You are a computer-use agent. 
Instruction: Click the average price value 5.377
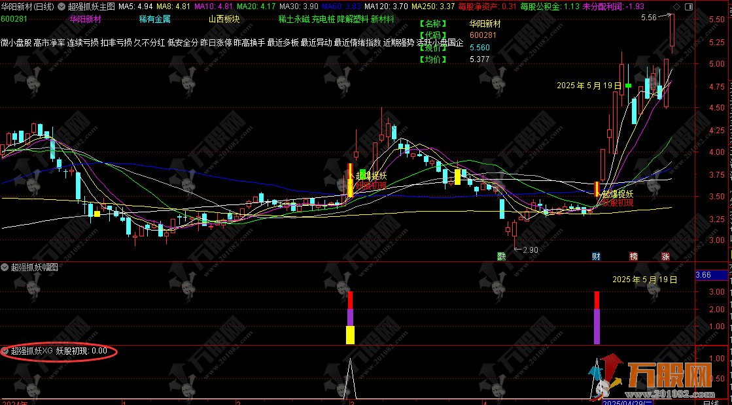click(479, 59)
